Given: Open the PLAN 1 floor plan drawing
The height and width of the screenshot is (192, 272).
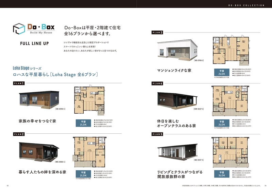Looking at the screenshot, I should [89, 100].
